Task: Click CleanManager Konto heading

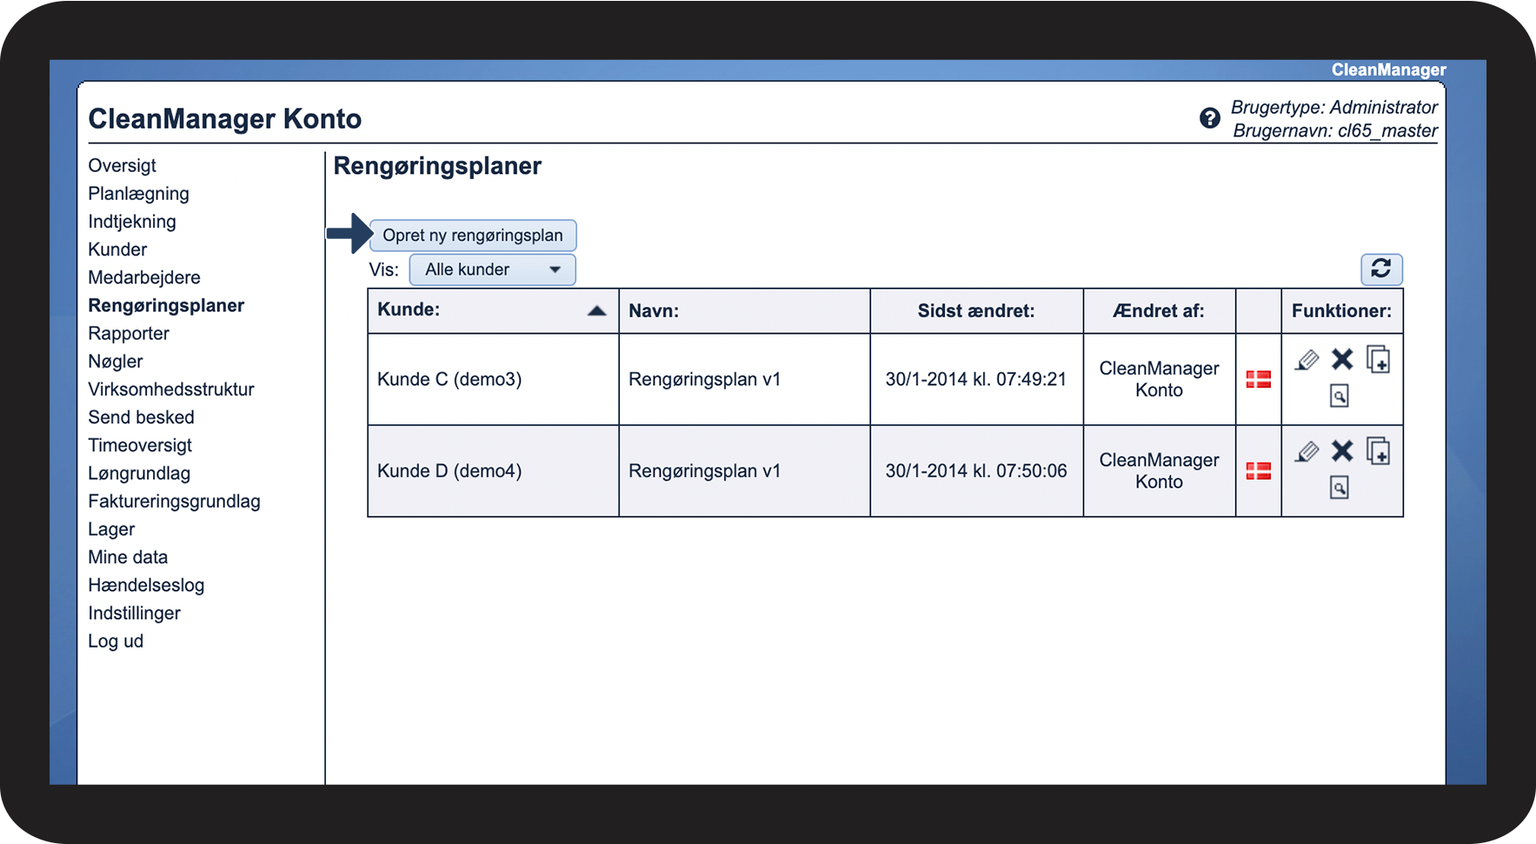Action: [x=225, y=119]
